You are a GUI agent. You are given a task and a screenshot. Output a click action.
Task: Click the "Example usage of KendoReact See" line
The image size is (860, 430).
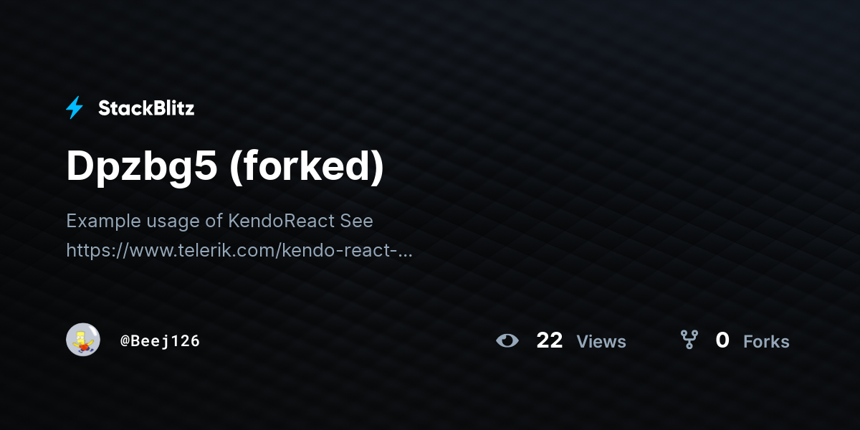click(219, 221)
